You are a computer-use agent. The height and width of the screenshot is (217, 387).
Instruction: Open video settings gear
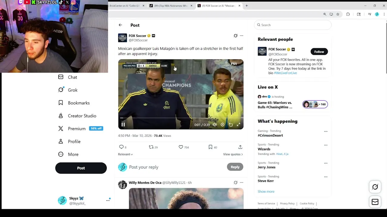pyautogui.click(x=223, y=124)
